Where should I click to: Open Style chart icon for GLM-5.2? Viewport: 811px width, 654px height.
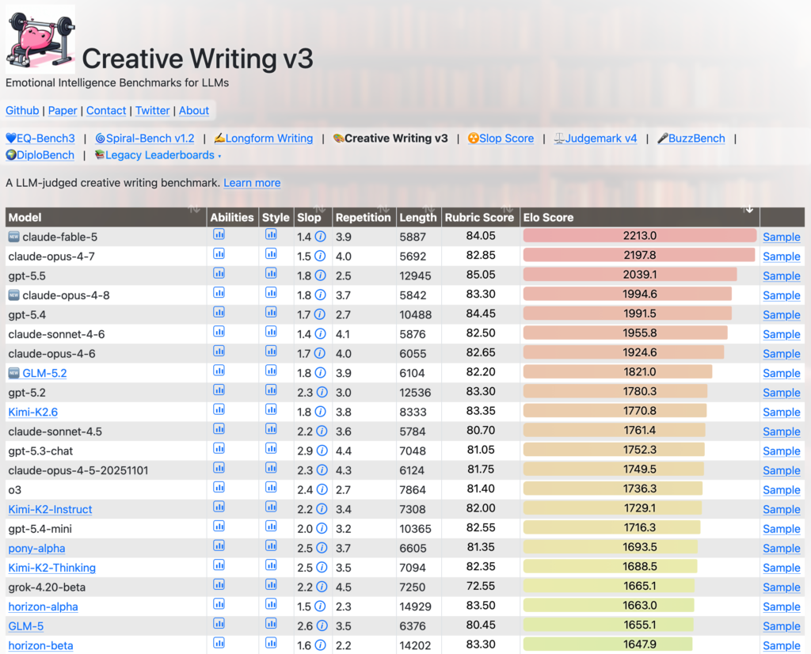point(271,371)
